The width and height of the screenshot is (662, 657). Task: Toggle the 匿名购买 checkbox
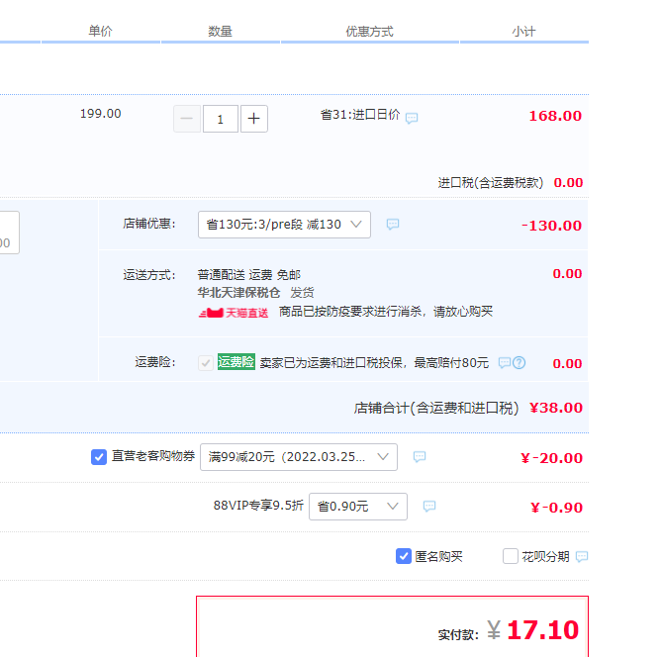[x=404, y=556]
